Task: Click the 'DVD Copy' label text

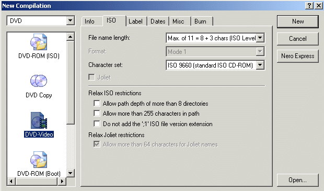Action: point(39,95)
